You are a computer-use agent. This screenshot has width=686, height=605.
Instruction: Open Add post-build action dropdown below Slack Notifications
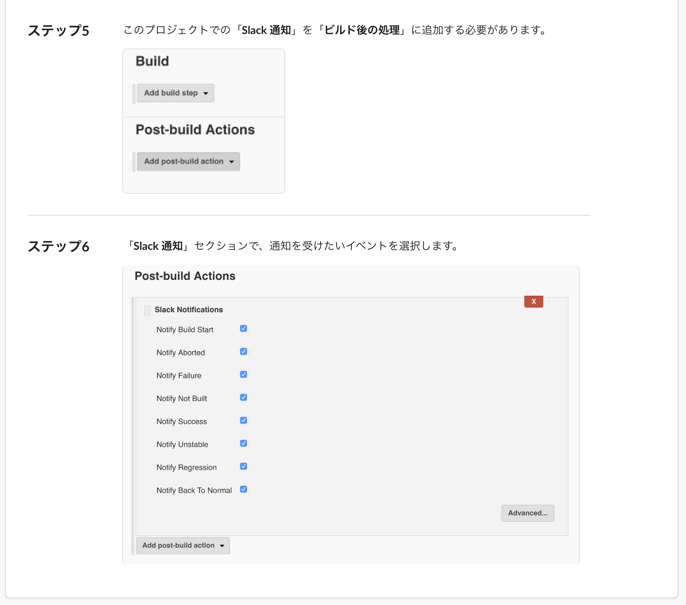(183, 546)
